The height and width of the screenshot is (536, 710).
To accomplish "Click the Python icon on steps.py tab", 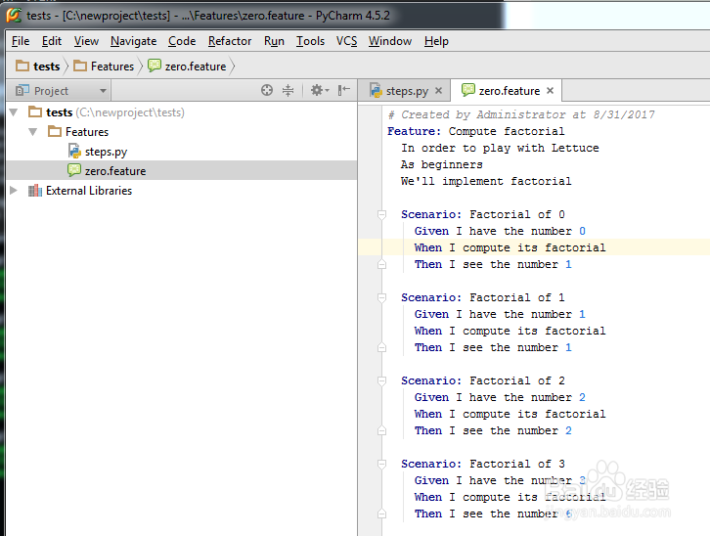I will click(376, 90).
